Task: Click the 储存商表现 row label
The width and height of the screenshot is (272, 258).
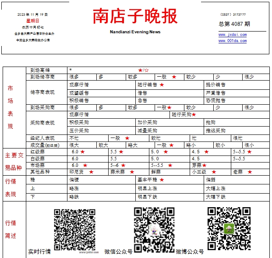Action: (x=42, y=92)
